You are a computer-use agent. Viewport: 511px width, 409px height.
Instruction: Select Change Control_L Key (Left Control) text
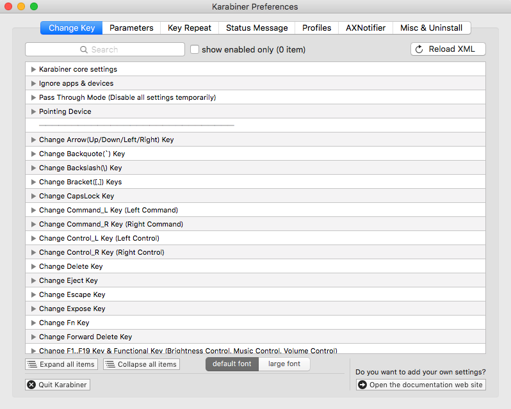pos(99,238)
